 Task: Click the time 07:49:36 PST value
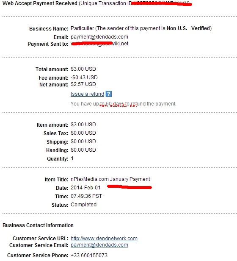(x=86, y=196)
